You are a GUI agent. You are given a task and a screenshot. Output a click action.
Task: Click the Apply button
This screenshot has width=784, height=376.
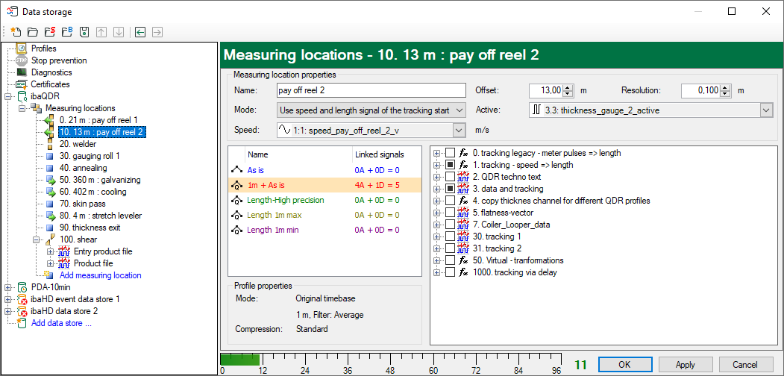pos(685,365)
